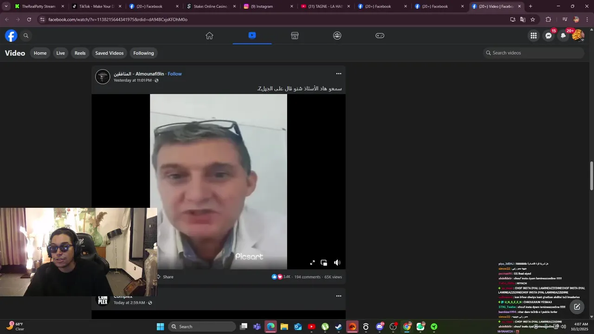The width and height of the screenshot is (594, 334).
Task: Switch to the Instagram browser tab
Action: [x=268, y=6]
